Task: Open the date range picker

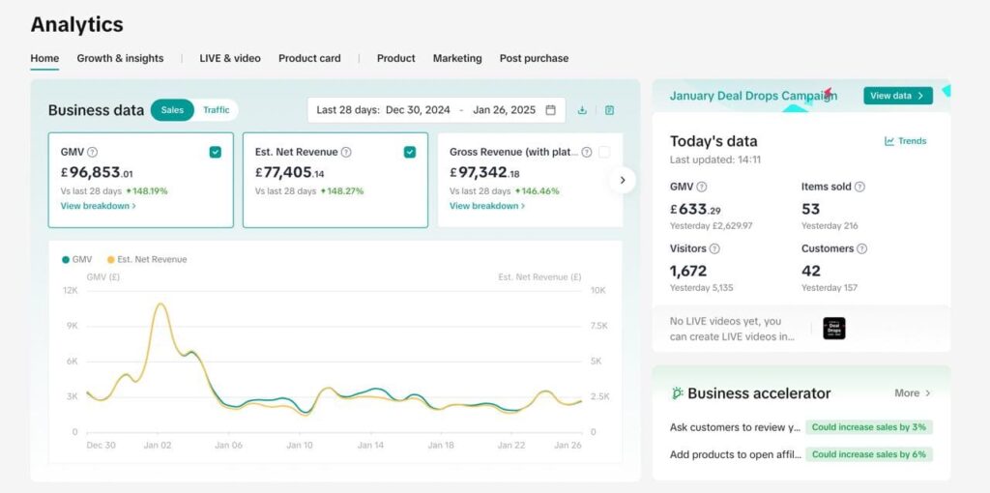Action: [435, 110]
